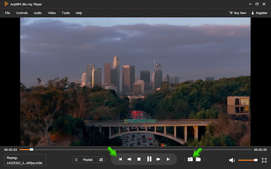The height and width of the screenshot is (169, 271).
Task: Take a snapshot with the camera icon
Action: click(190, 160)
